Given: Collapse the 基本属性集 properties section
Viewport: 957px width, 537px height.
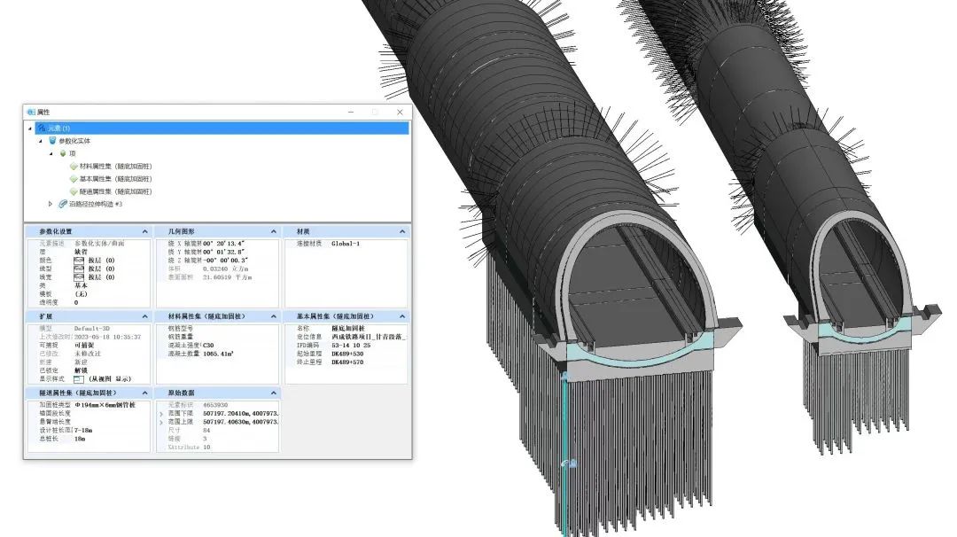Looking at the screenshot, I should click(x=402, y=316).
